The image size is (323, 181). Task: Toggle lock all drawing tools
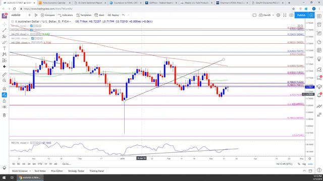point(5,101)
